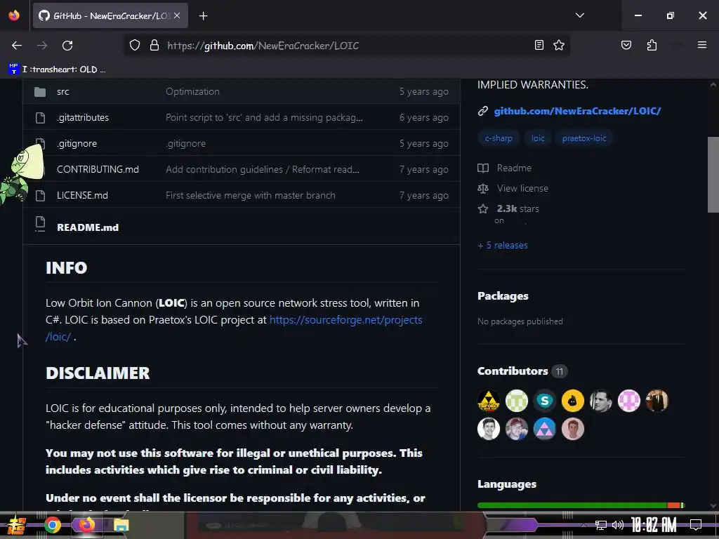Launch Google Chrome from taskbar
This screenshot has height=539, width=719.
(53, 525)
